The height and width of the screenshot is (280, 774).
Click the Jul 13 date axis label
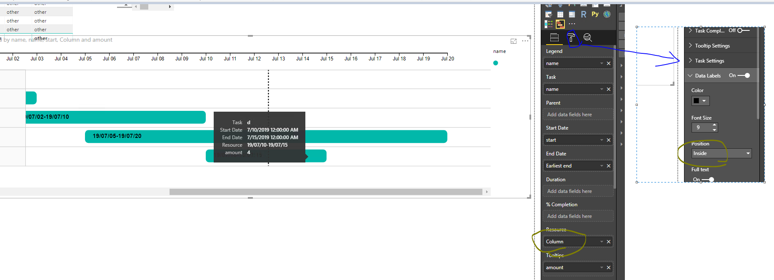[x=279, y=59]
